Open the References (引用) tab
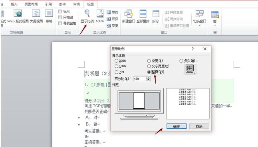This screenshot has width=258, height=147. point(49,4)
